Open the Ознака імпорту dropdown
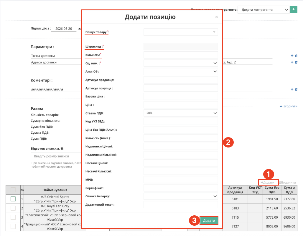The height and width of the screenshot is (236, 303). click(181, 196)
